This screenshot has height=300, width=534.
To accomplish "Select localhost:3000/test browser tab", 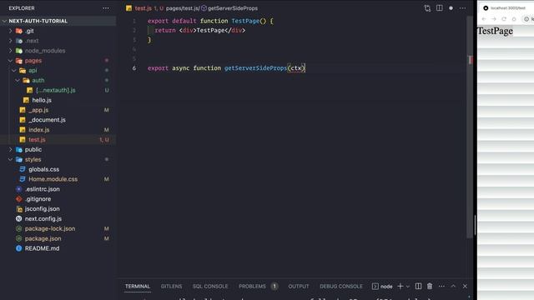I will (x=507, y=7).
